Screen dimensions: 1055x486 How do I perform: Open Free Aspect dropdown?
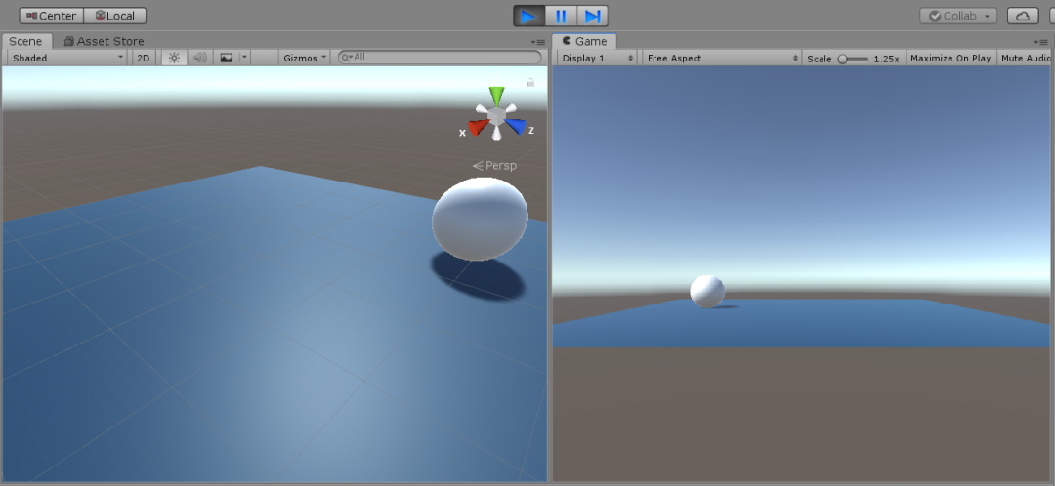click(722, 58)
